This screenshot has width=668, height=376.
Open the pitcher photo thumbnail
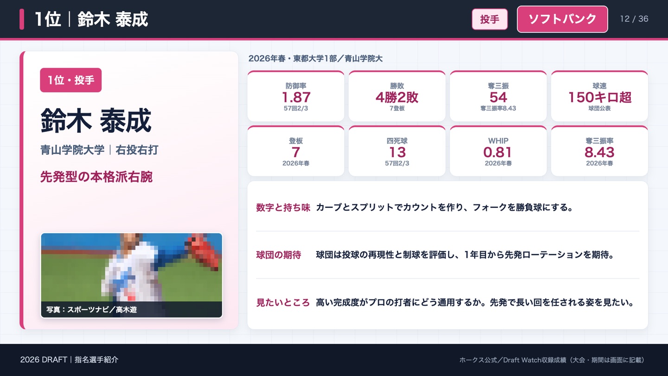tap(132, 275)
